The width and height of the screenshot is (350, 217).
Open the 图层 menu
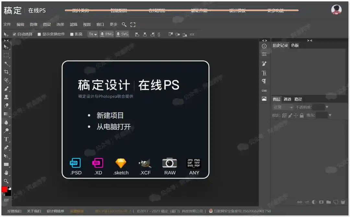[x=47, y=24]
